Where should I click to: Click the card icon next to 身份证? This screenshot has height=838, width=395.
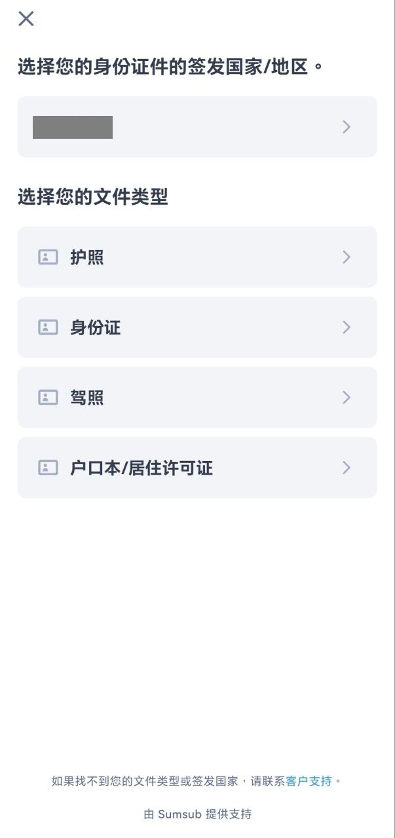click(x=48, y=327)
